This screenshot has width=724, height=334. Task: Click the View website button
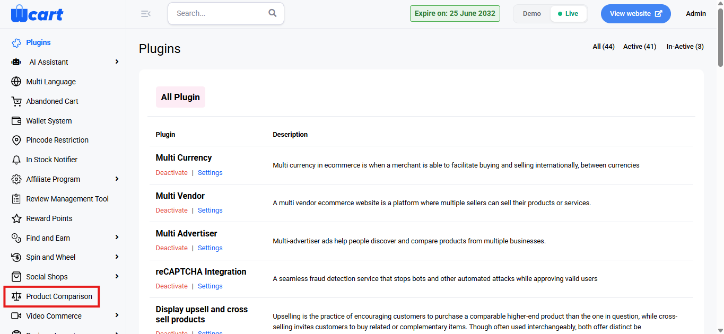tap(635, 14)
